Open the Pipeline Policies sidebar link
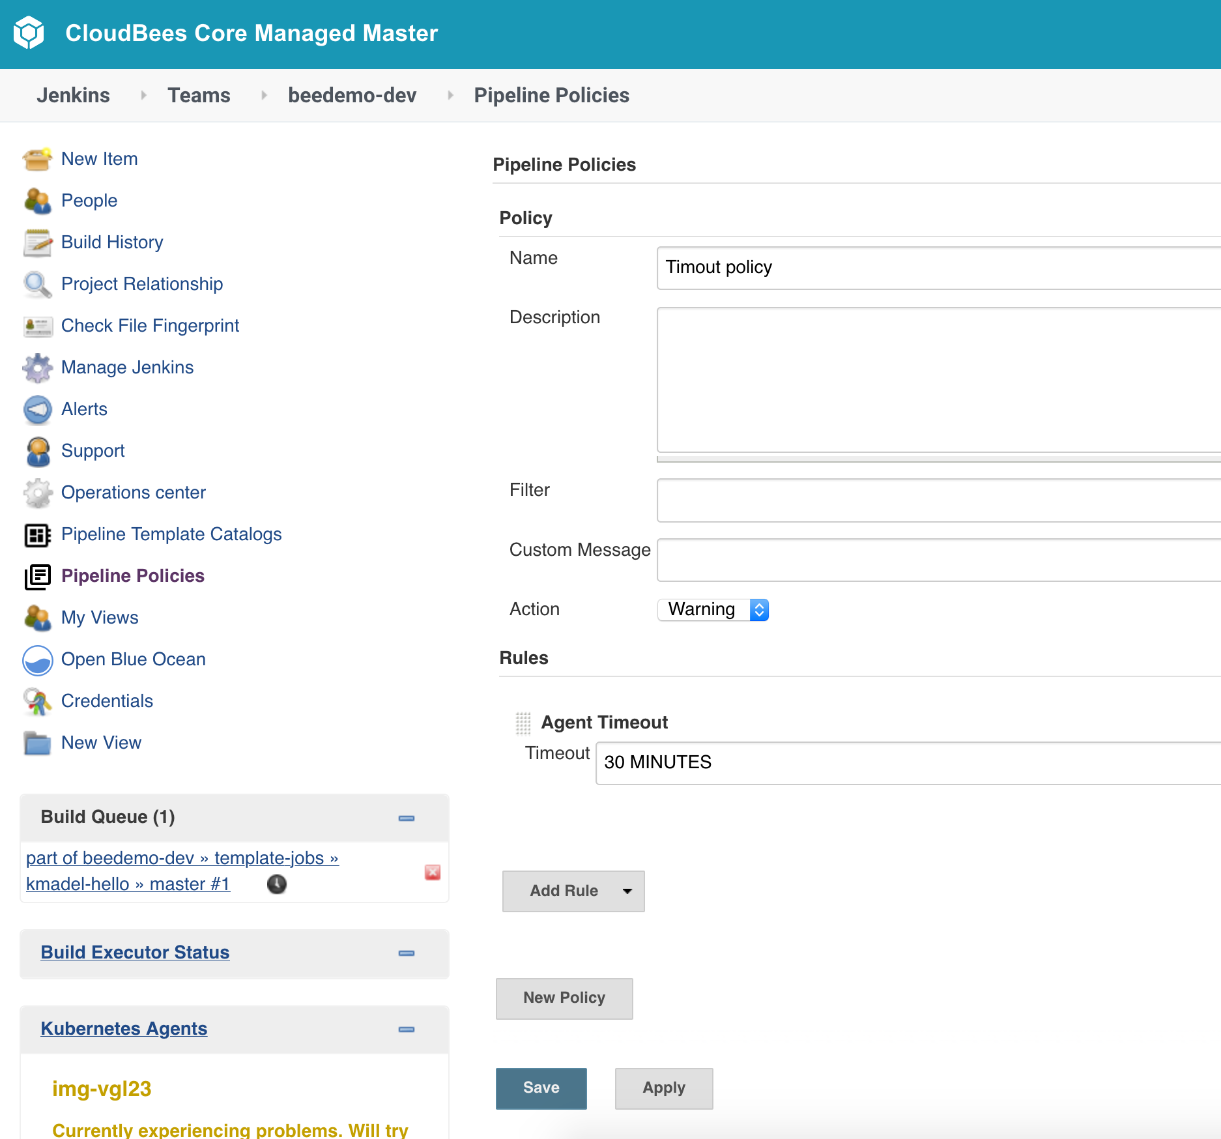This screenshot has width=1221, height=1139. 132,576
